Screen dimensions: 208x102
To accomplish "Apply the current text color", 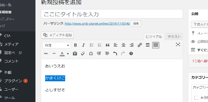I will [62, 54].
